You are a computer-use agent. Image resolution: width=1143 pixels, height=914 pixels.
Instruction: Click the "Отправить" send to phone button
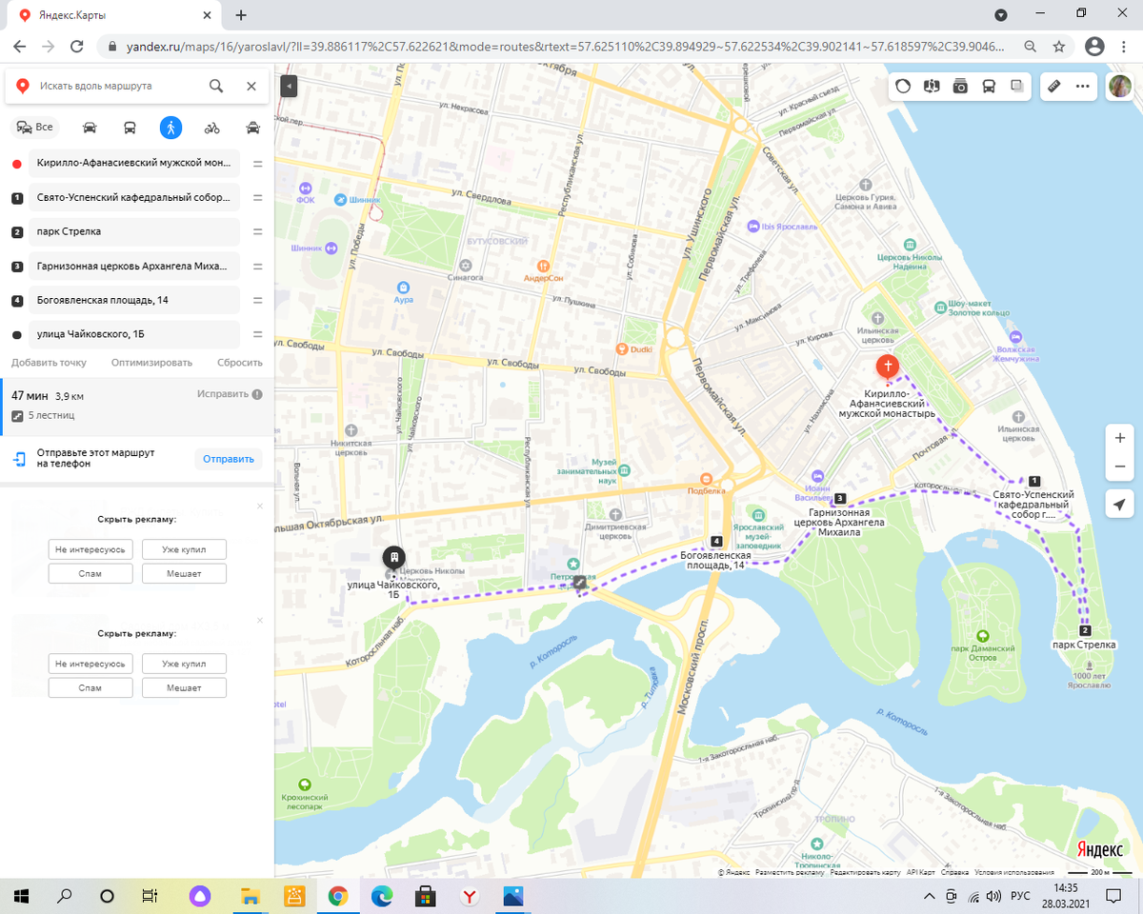tap(229, 459)
